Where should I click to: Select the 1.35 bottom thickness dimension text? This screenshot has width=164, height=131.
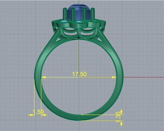tap(118, 117)
